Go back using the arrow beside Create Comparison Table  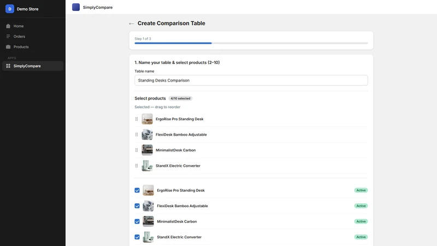132,24
